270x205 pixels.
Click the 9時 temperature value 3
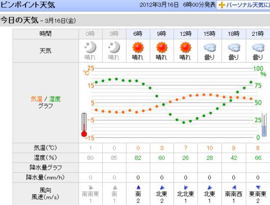click(x=162, y=148)
